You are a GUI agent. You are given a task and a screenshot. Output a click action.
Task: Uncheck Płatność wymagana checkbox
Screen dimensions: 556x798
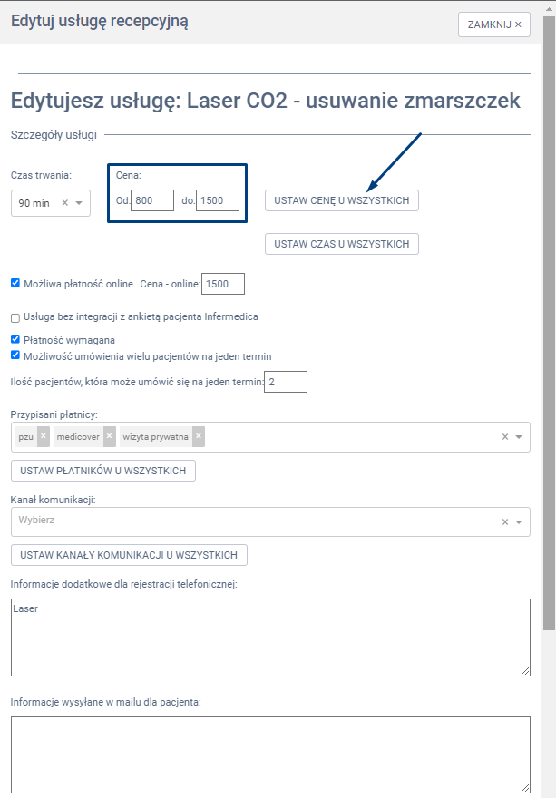[15, 339]
